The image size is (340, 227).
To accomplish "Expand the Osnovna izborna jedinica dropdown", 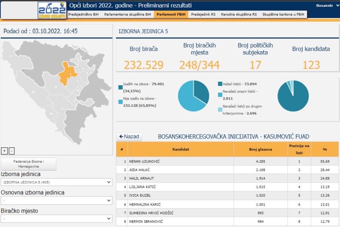I will 56,201.
